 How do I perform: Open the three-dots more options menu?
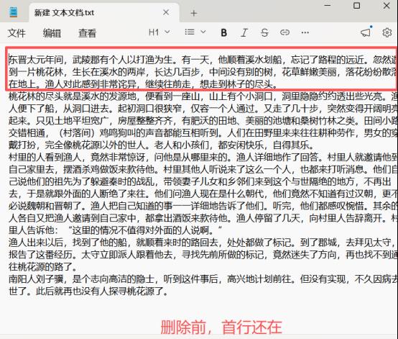pyautogui.click(x=305, y=32)
